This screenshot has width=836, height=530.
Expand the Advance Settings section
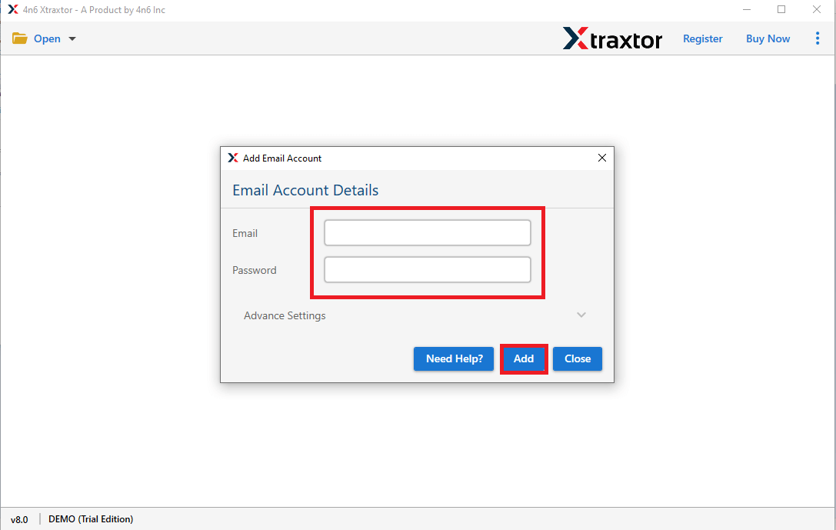pyautogui.click(x=285, y=315)
